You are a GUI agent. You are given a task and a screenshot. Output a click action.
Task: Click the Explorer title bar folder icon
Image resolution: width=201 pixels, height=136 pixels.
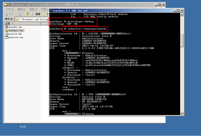[6, 5]
